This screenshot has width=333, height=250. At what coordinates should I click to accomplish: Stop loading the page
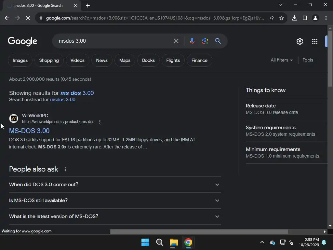[28, 18]
